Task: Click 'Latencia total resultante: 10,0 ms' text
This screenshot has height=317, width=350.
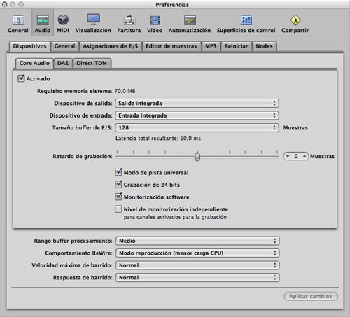Action: coord(158,139)
